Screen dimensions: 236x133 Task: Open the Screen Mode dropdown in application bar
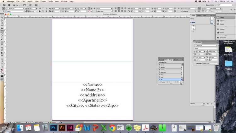[31, 5]
